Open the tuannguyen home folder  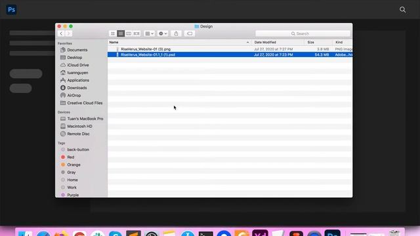[77, 73]
